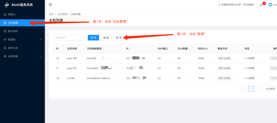Go to the next page arrow
Screen dimensions: 277x123
point(258,89)
